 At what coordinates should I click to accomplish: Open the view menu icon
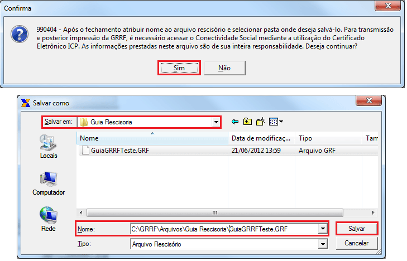pyautogui.click(x=276, y=122)
